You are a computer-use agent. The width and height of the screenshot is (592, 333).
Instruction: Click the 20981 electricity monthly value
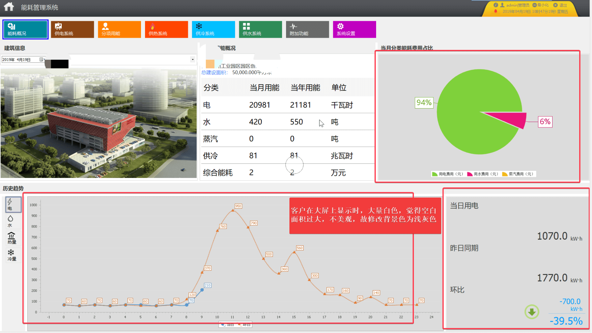(x=259, y=105)
